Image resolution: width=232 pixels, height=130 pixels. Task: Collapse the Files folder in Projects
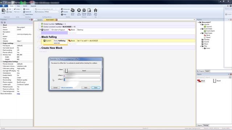201,46
